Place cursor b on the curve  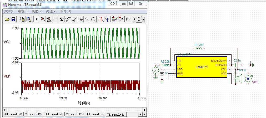pyautogui.click(x=107, y=19)
